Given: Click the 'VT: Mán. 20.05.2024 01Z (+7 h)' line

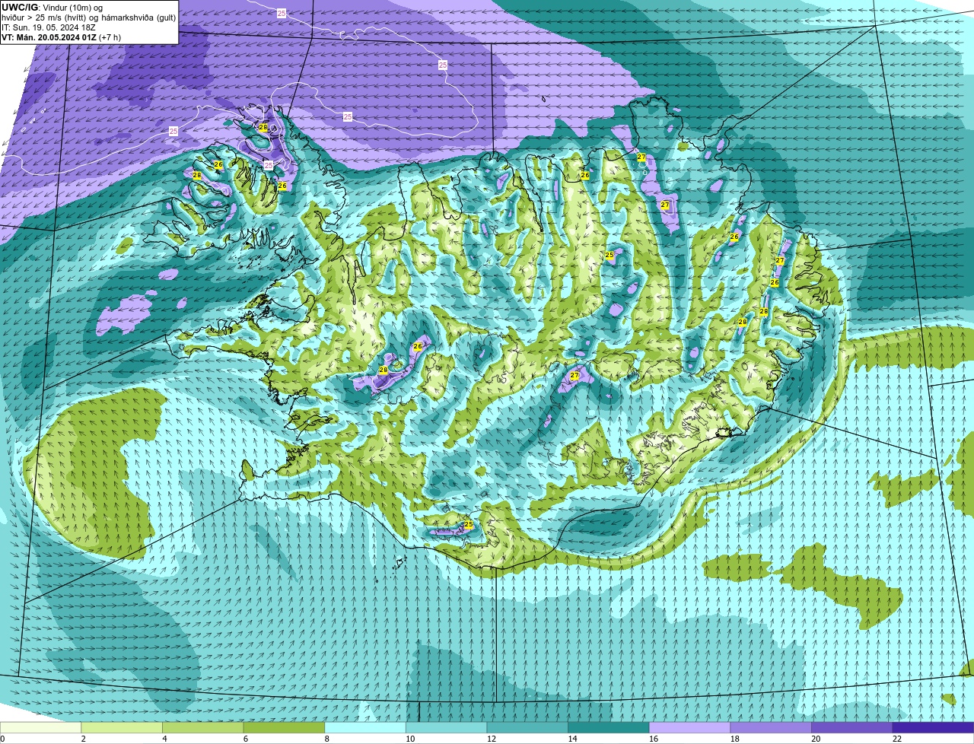Looking at the screenshot, I should [61, 37].
